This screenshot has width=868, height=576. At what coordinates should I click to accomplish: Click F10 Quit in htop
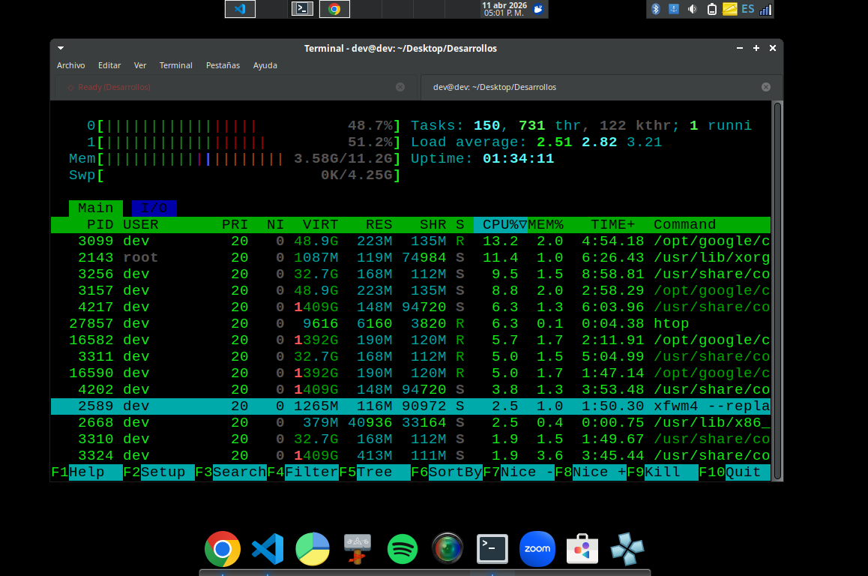pyautogui.click(x=734, y=472)
